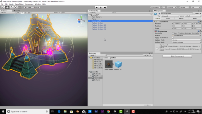The image size is (202, 114).
Task: Open the File menu
Action: point(2,4)
